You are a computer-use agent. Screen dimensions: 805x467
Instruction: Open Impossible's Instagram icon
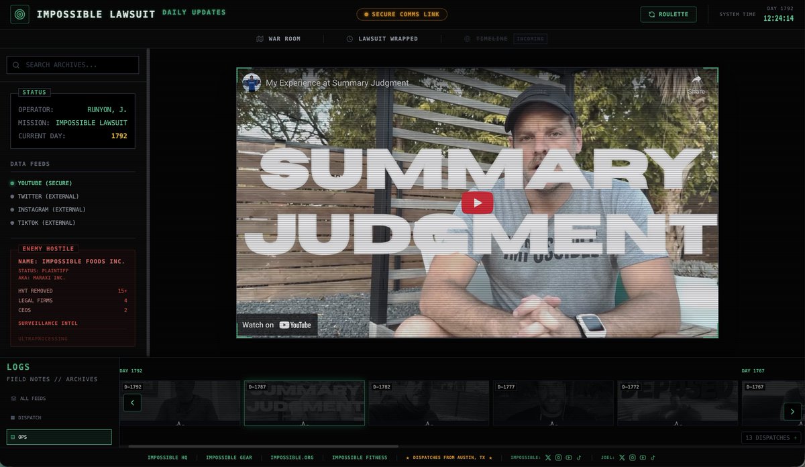tap(558, 458)
